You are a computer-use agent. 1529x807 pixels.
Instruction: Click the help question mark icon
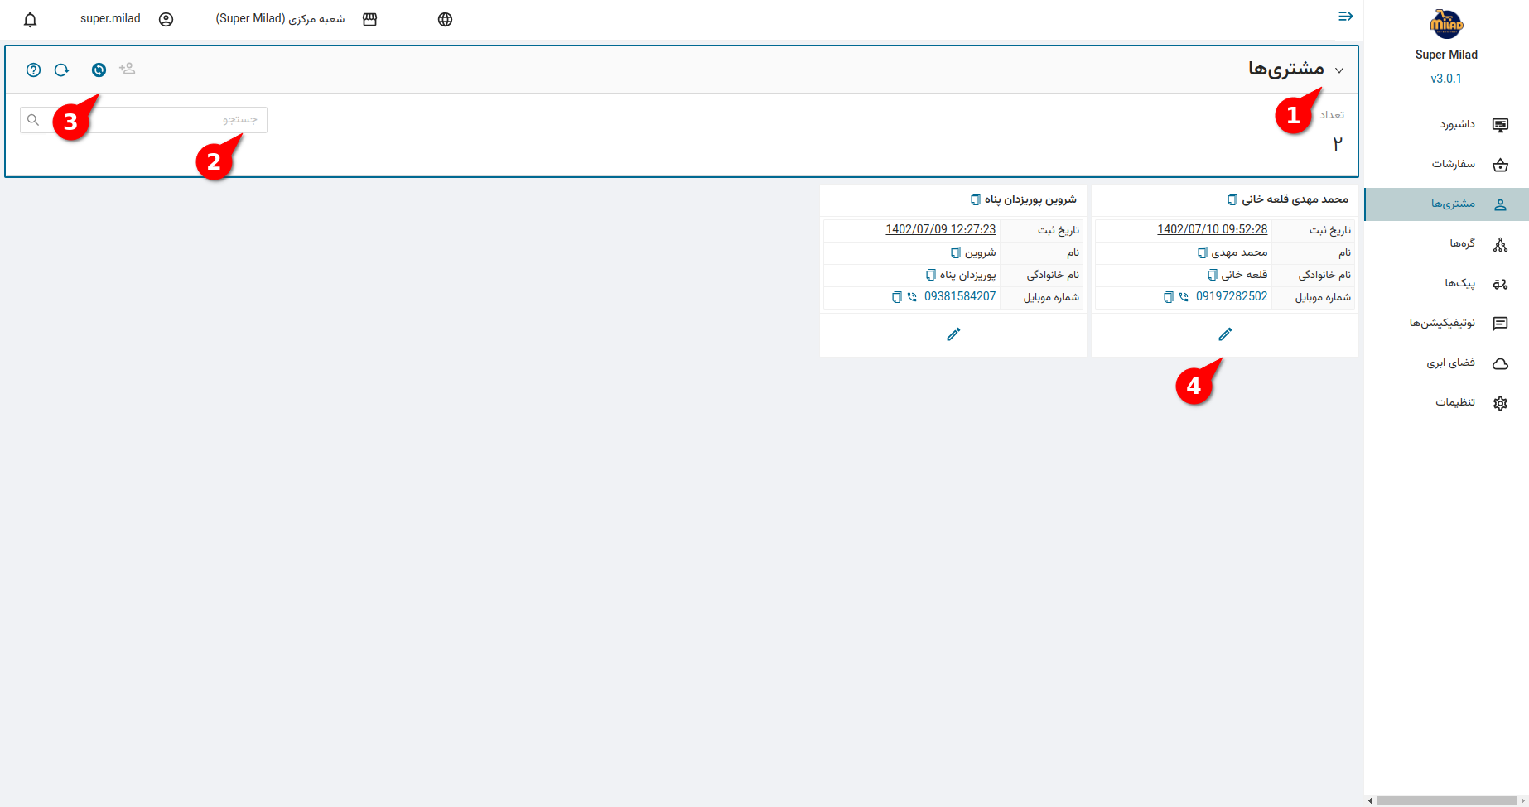(33, 70)
